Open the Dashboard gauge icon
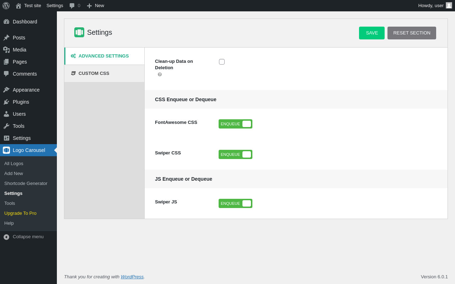 point(6,22)
